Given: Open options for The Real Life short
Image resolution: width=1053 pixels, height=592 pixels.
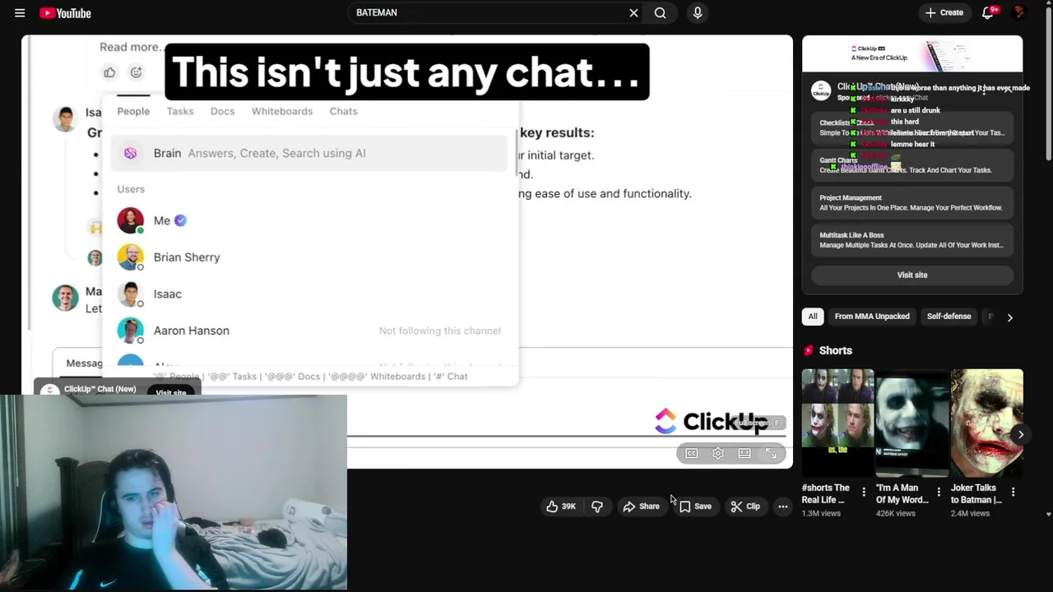Looking at the screenshot, I should pos(864,492).
